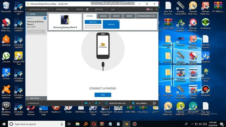Click the DESKTOP computer name status item

tap(116, 103)
